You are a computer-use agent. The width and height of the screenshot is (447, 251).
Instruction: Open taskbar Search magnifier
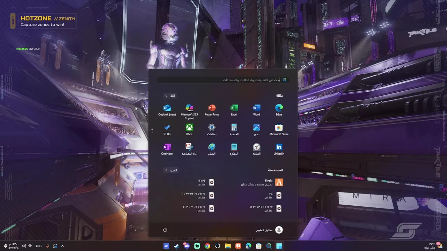tap(269, 246)
